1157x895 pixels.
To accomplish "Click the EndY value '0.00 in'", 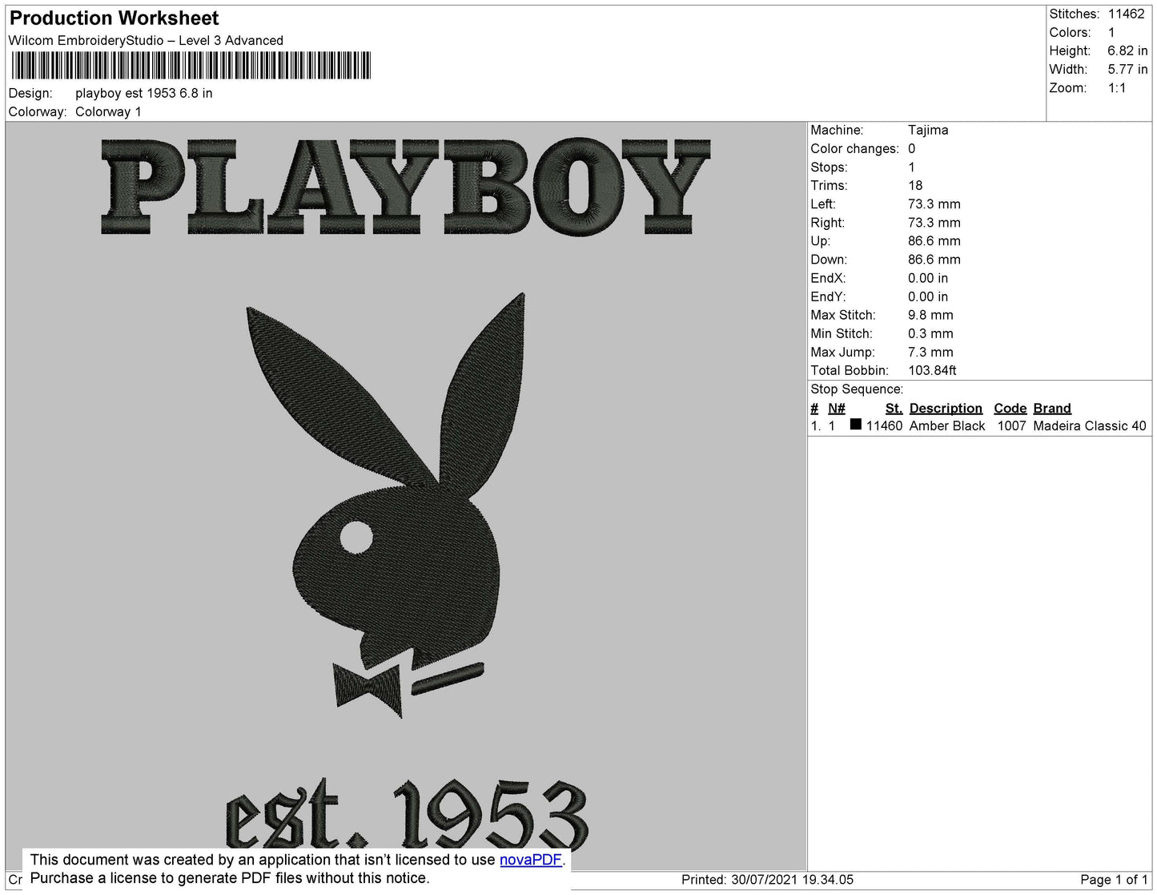I will click(928, 296).
